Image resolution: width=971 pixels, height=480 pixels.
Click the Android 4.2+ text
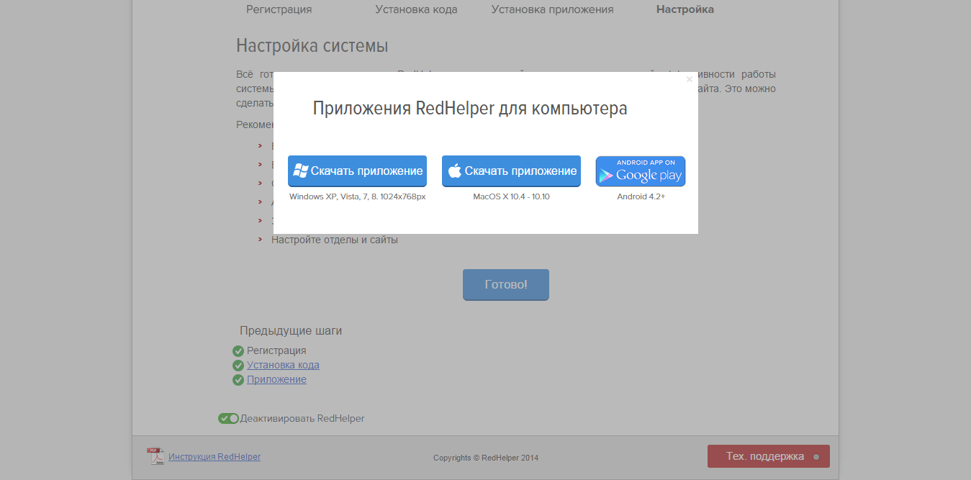641,196
